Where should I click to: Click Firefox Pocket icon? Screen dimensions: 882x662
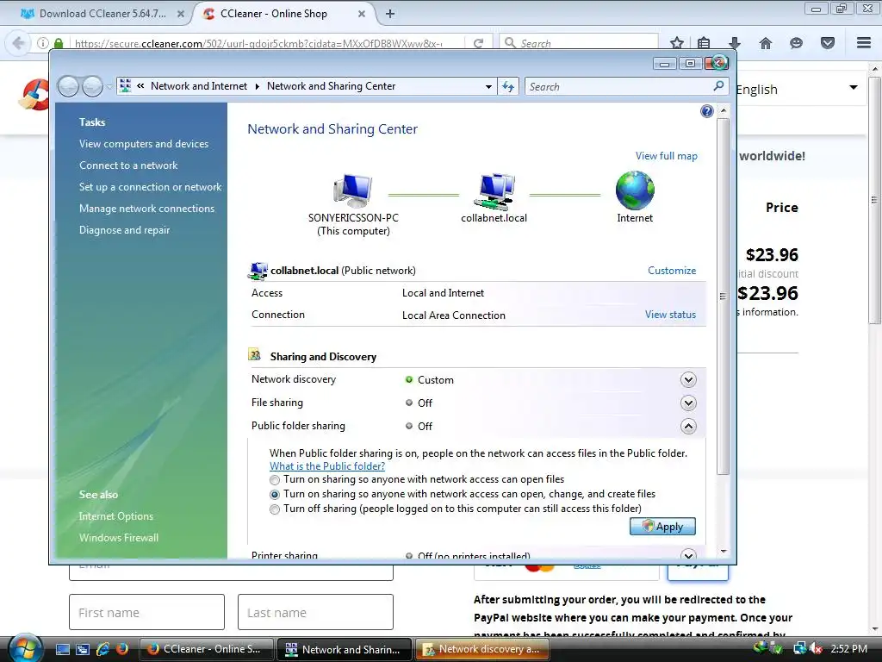(x=828, y=43)
